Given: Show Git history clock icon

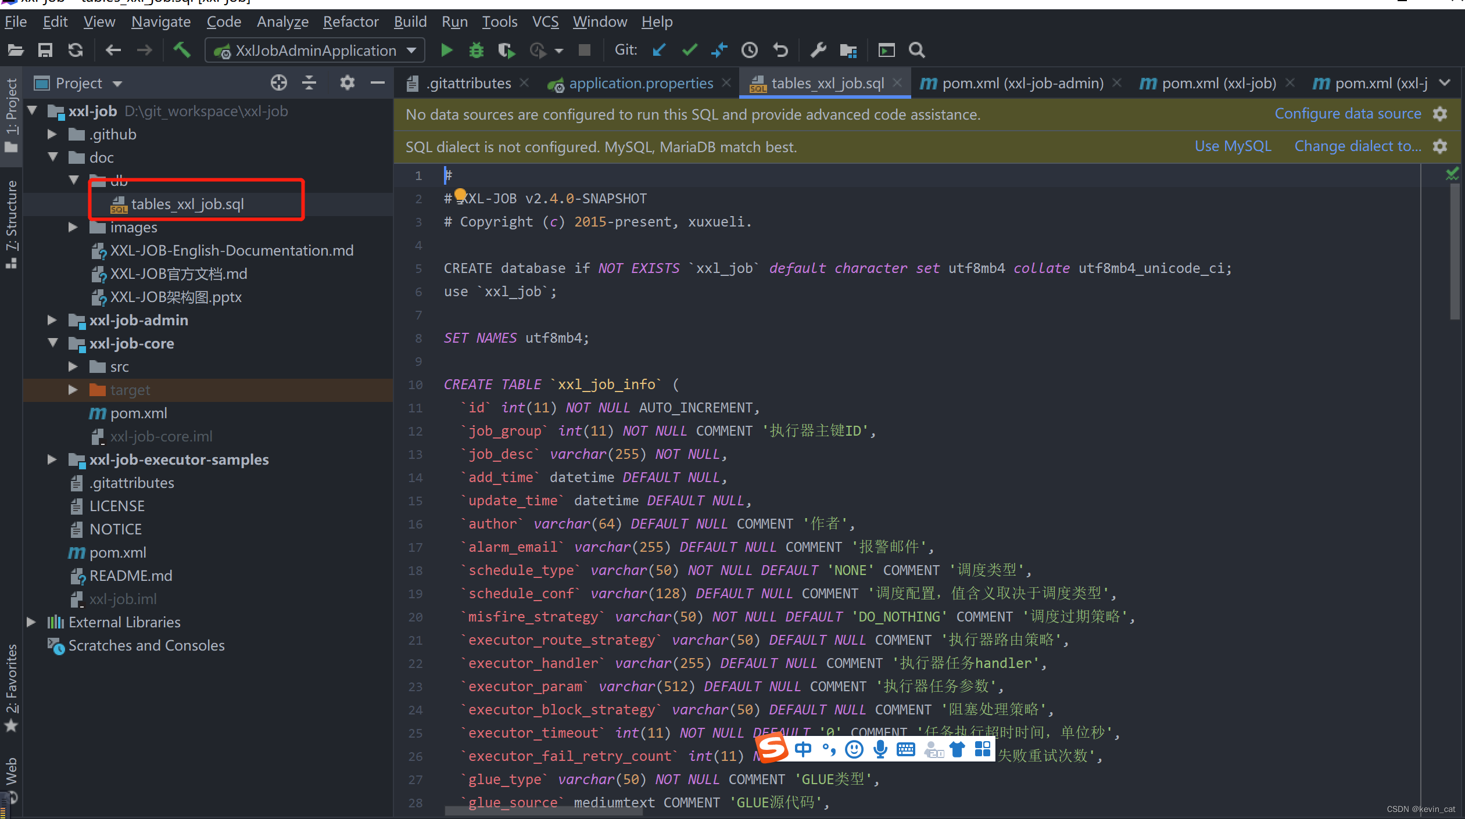Looking at the screenshot, I should [750, 51].
